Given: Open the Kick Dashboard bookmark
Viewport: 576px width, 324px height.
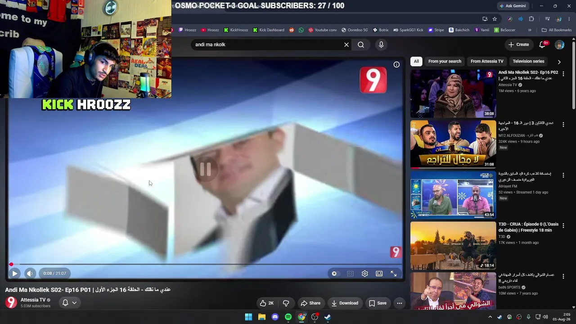Looking at the screenshot, I should (x=269, y=30).
